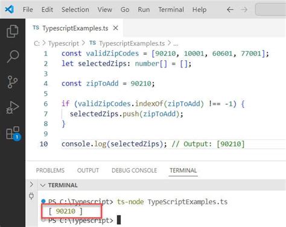Click the Typescript folder breadcrumb
286x227 pixels.
pos(63,43)
